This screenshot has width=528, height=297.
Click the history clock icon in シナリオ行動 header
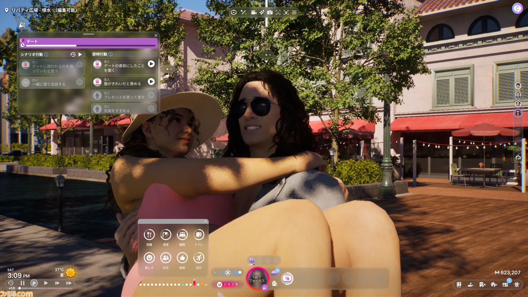(73, 54)
